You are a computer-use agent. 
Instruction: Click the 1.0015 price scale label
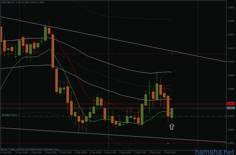tap(231, 62)
